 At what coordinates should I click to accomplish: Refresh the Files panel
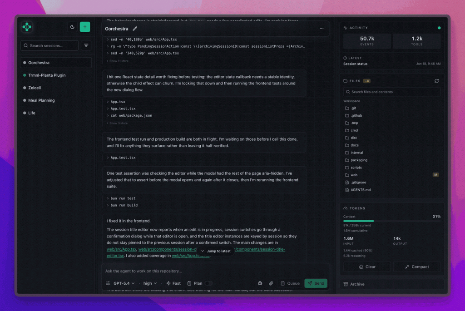(x=436, y=81)
